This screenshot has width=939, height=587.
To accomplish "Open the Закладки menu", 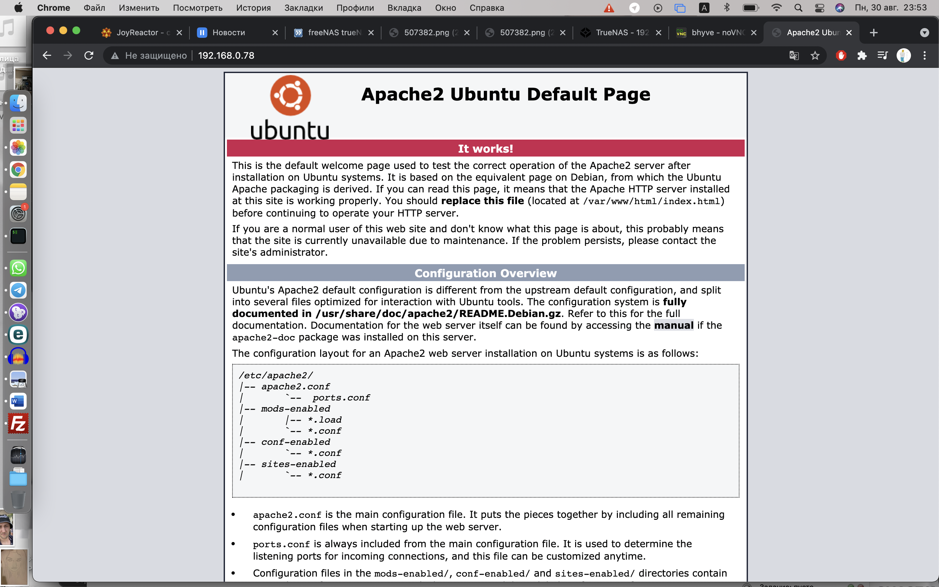I will (x=304, y=8).
